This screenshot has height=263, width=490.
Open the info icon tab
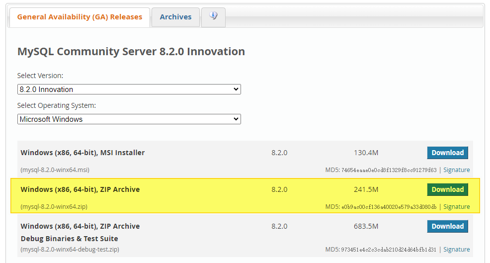coord(213,17)
